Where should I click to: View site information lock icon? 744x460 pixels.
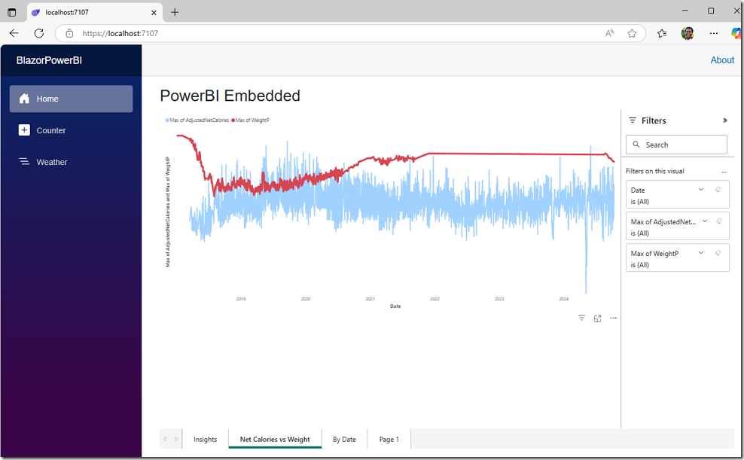tap(69, 33)
